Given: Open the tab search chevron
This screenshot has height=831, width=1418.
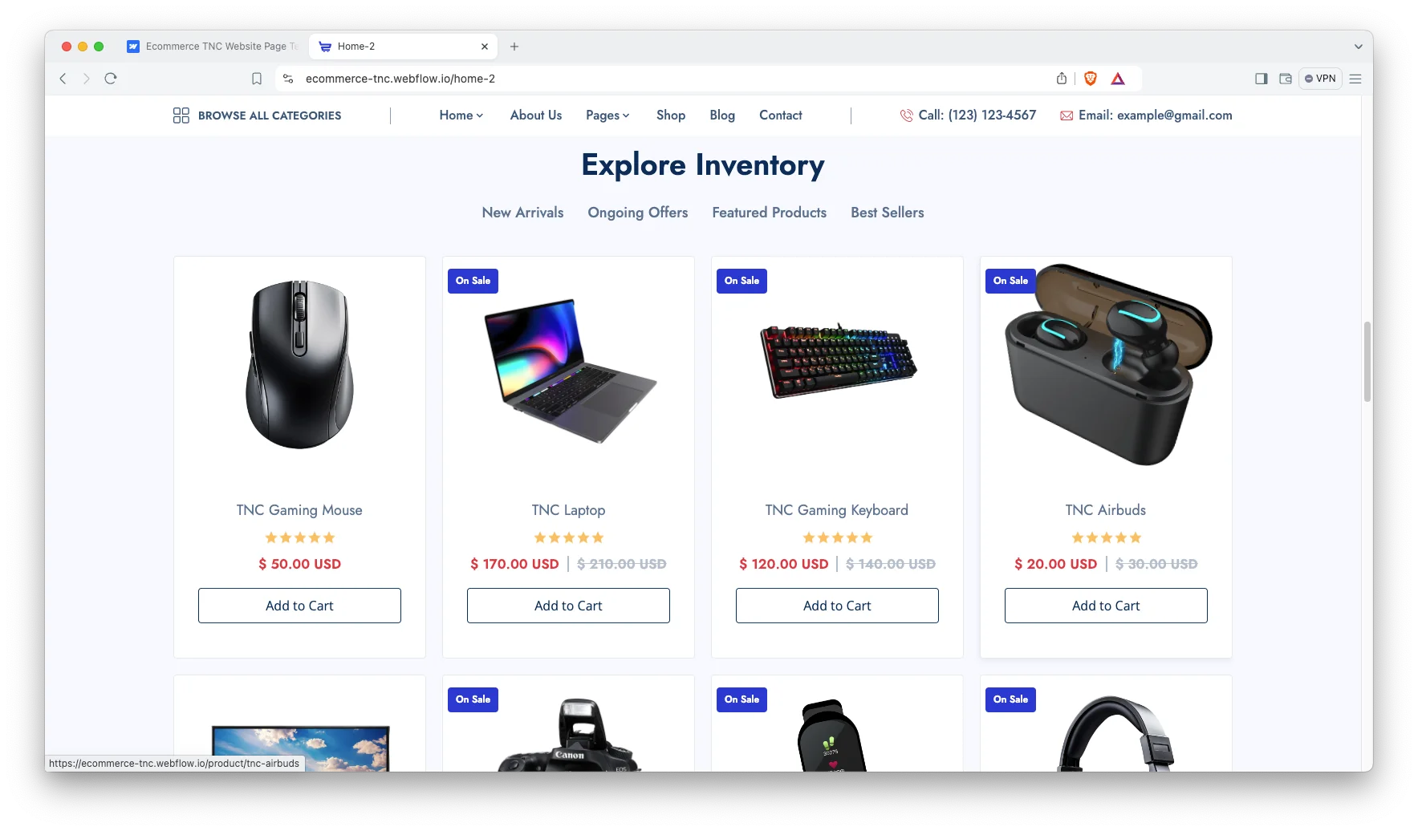Looking at the screenshot, I should [x=1359, y=47].
